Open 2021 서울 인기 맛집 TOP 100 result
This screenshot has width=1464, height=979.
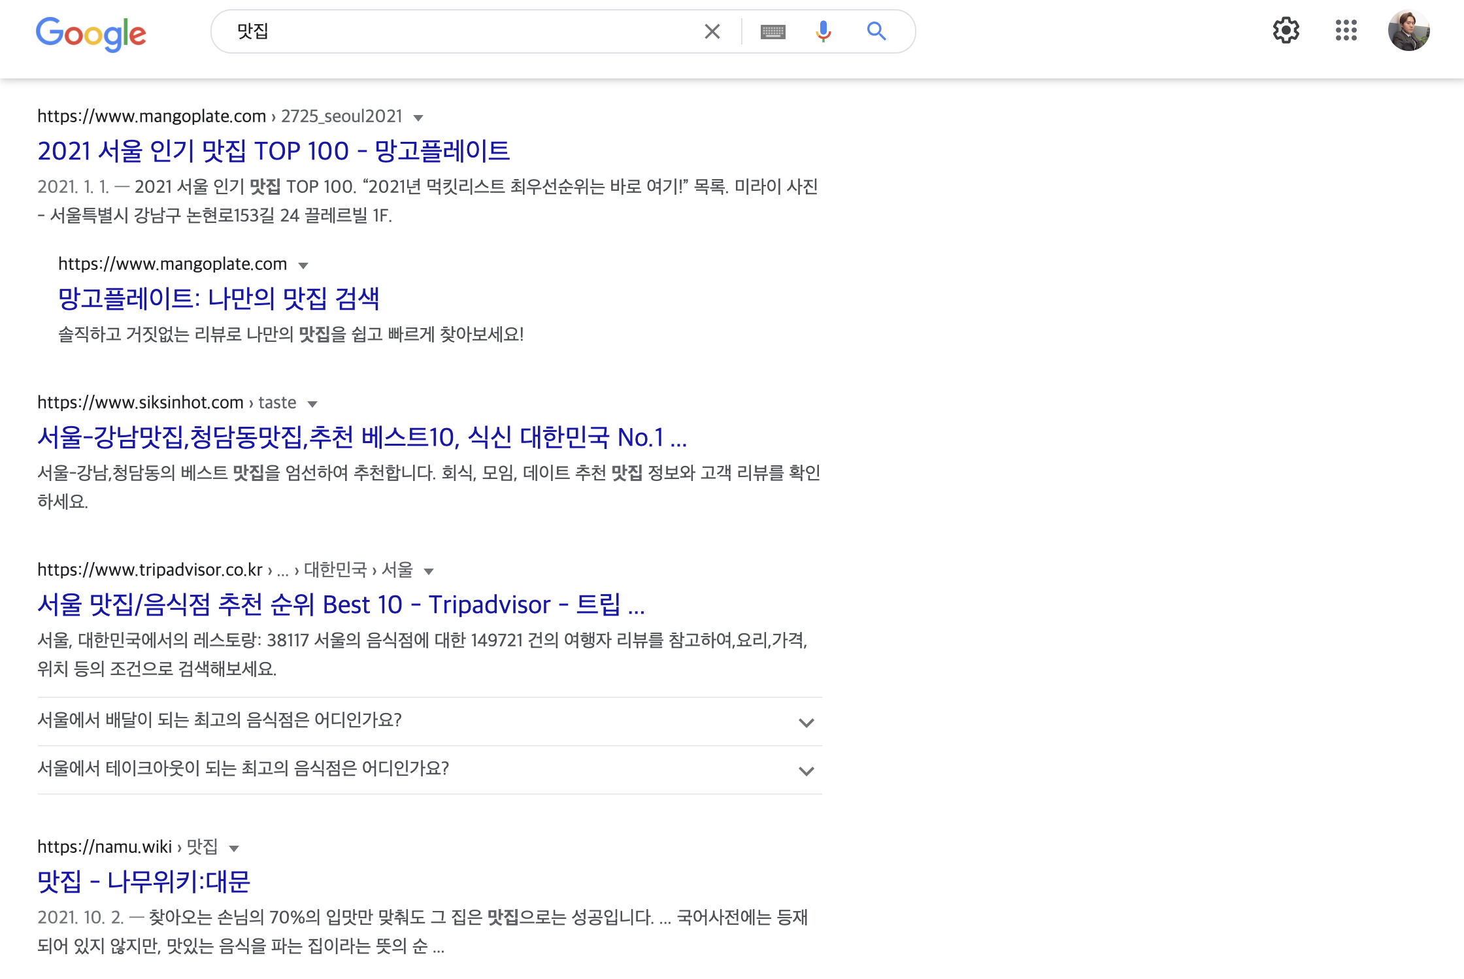[273, 151]
